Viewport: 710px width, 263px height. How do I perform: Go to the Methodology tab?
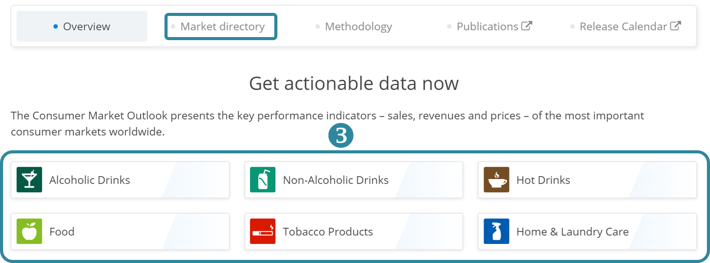(358, 26)
